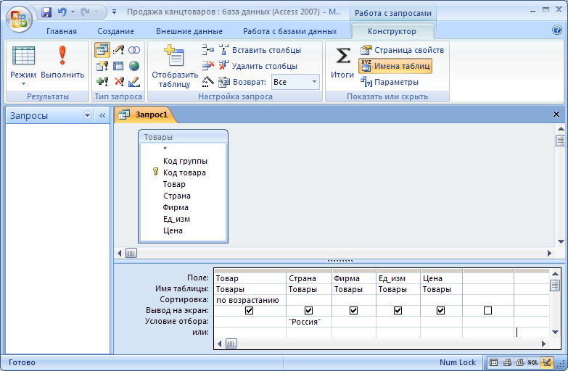
Task: Uncheck display checkbox for Страна column
Action: (x=308, y=311)
